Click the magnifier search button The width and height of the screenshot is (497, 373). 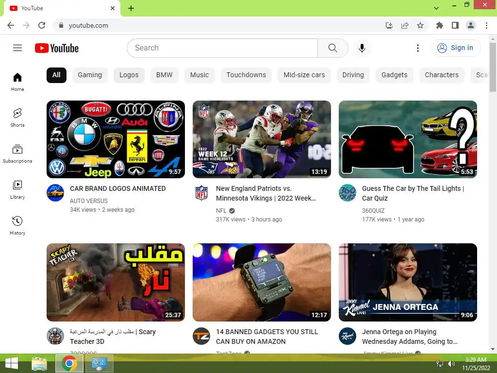click(333, 48)
